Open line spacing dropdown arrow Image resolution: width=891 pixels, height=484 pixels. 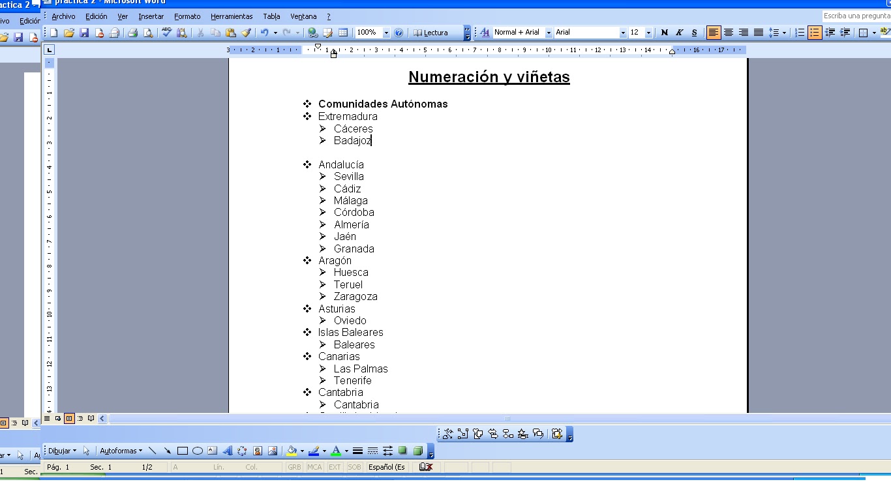point(784,33)
